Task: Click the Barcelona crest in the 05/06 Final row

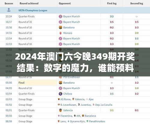Action: (60, 83)
